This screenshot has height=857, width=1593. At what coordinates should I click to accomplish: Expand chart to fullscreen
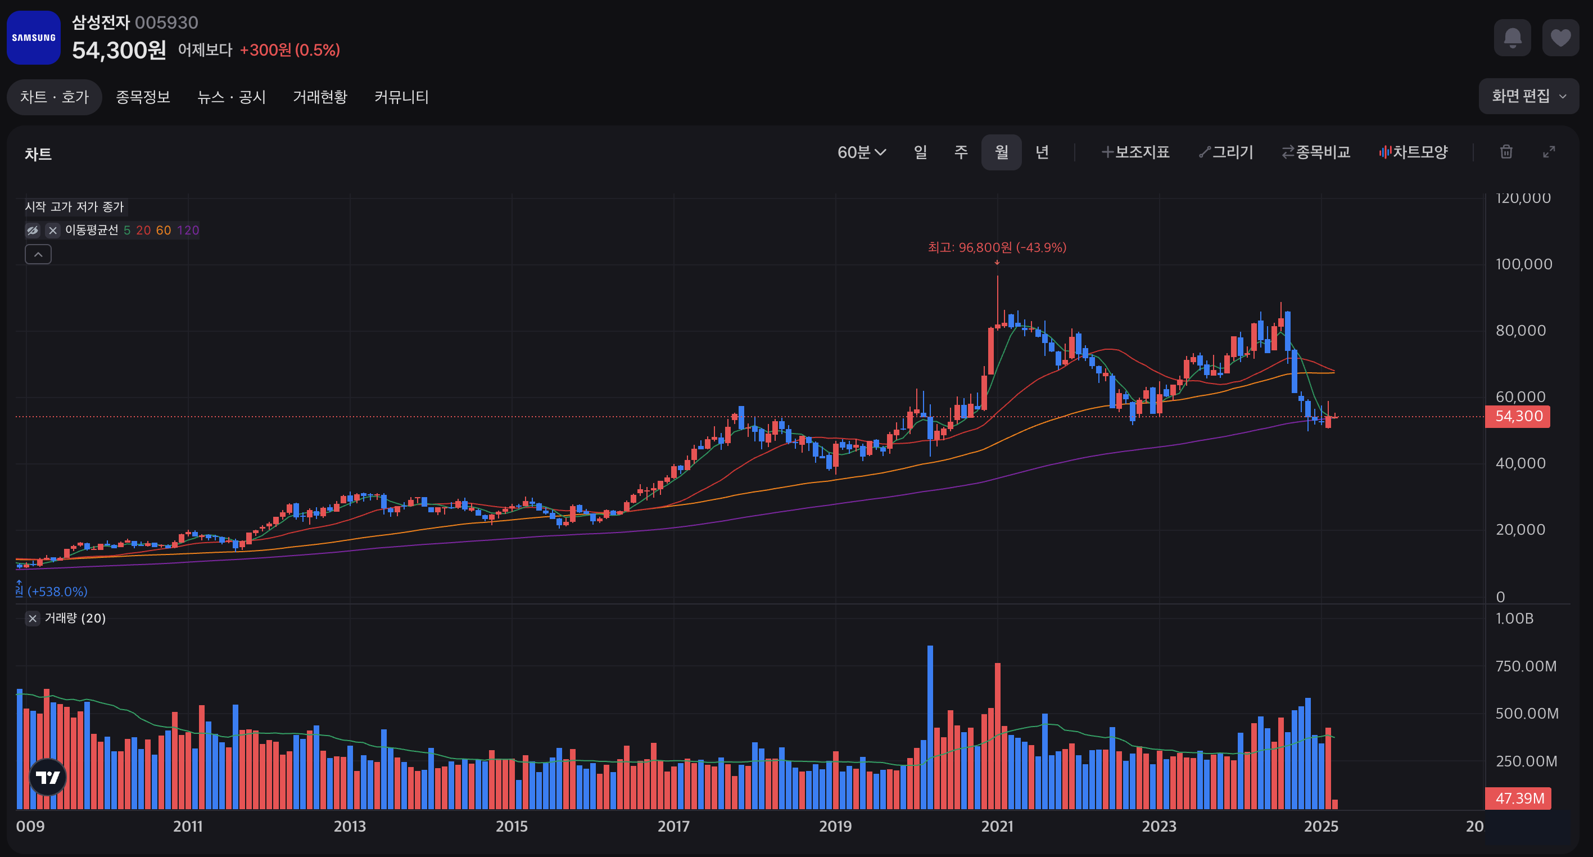click(x=1549, y=152)
